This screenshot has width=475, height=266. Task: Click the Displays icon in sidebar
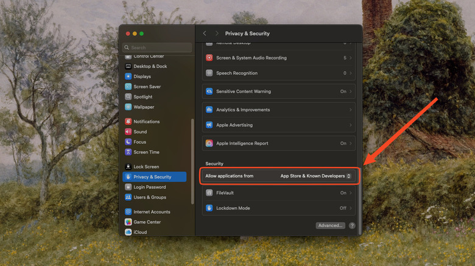click(x=128, y=77)
